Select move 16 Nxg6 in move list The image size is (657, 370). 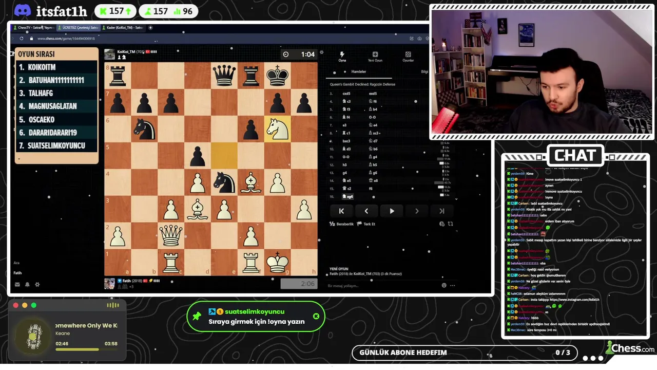(x=349, y=196)
